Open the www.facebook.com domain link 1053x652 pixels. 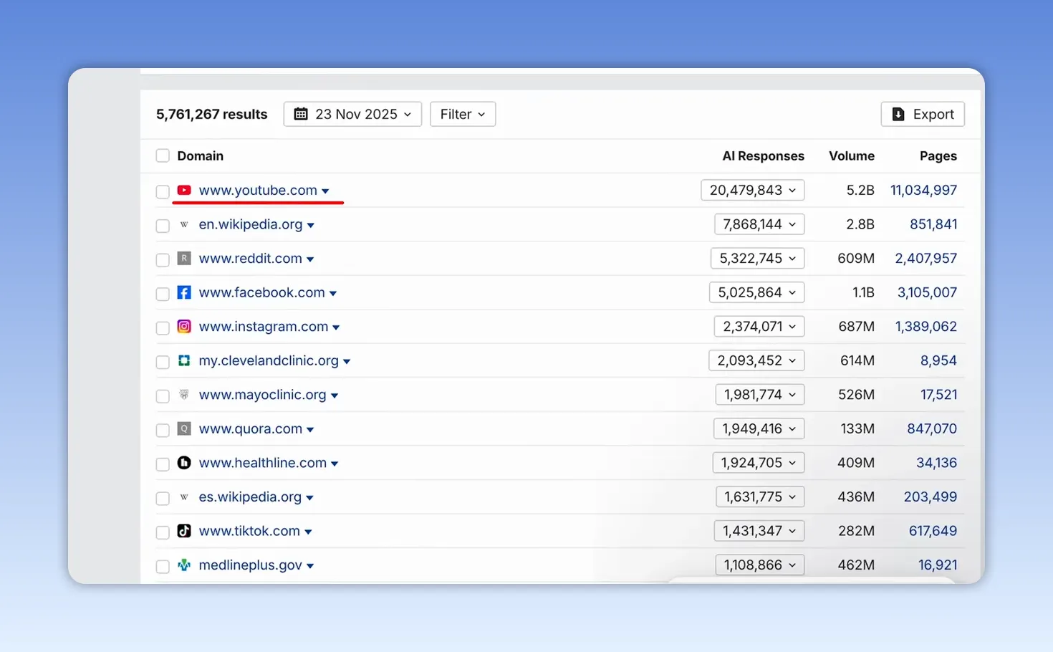[x=262, y=292]
